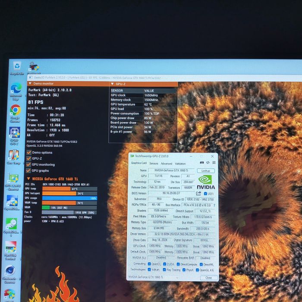The image size is (302, 302).
Task: Click the BIOS export share icon in GPU-Z
Action: (x=198, y=193)
